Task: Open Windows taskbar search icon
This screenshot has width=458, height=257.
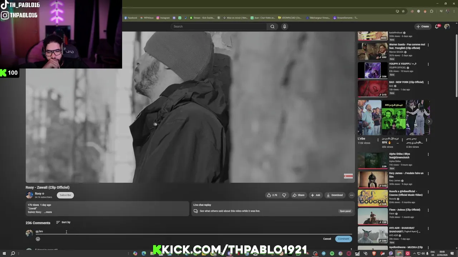Action: click(x=13, y=253)
